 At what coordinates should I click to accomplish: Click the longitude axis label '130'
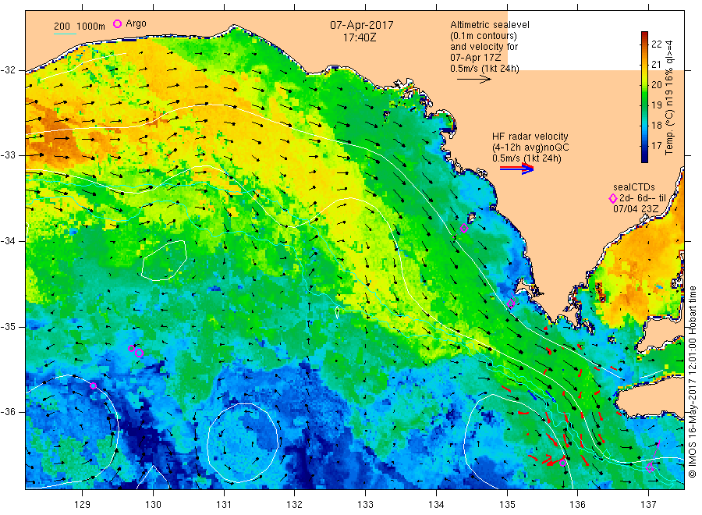[x=153, y=505]
